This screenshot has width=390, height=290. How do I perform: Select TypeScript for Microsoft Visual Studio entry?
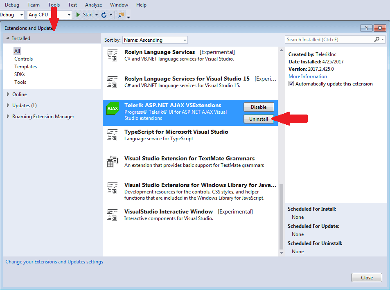click(x=190, y=135)
